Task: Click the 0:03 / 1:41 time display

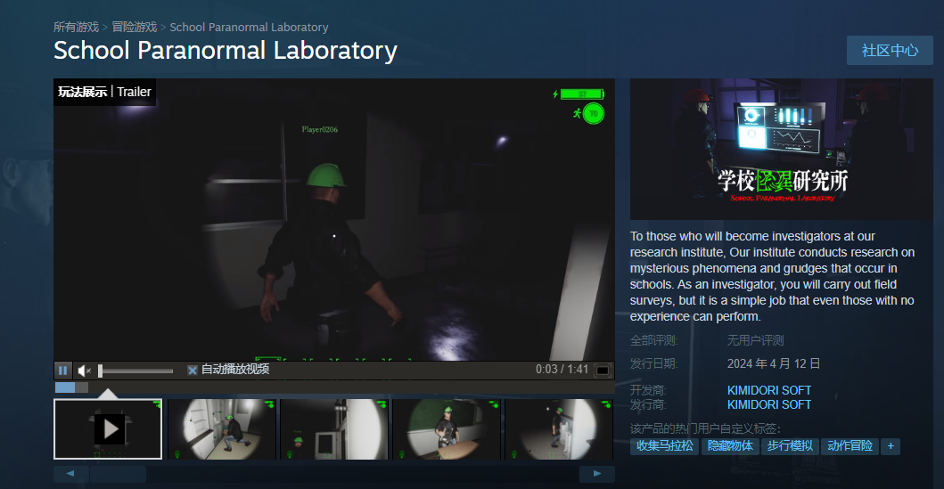Action: [562, 370]
